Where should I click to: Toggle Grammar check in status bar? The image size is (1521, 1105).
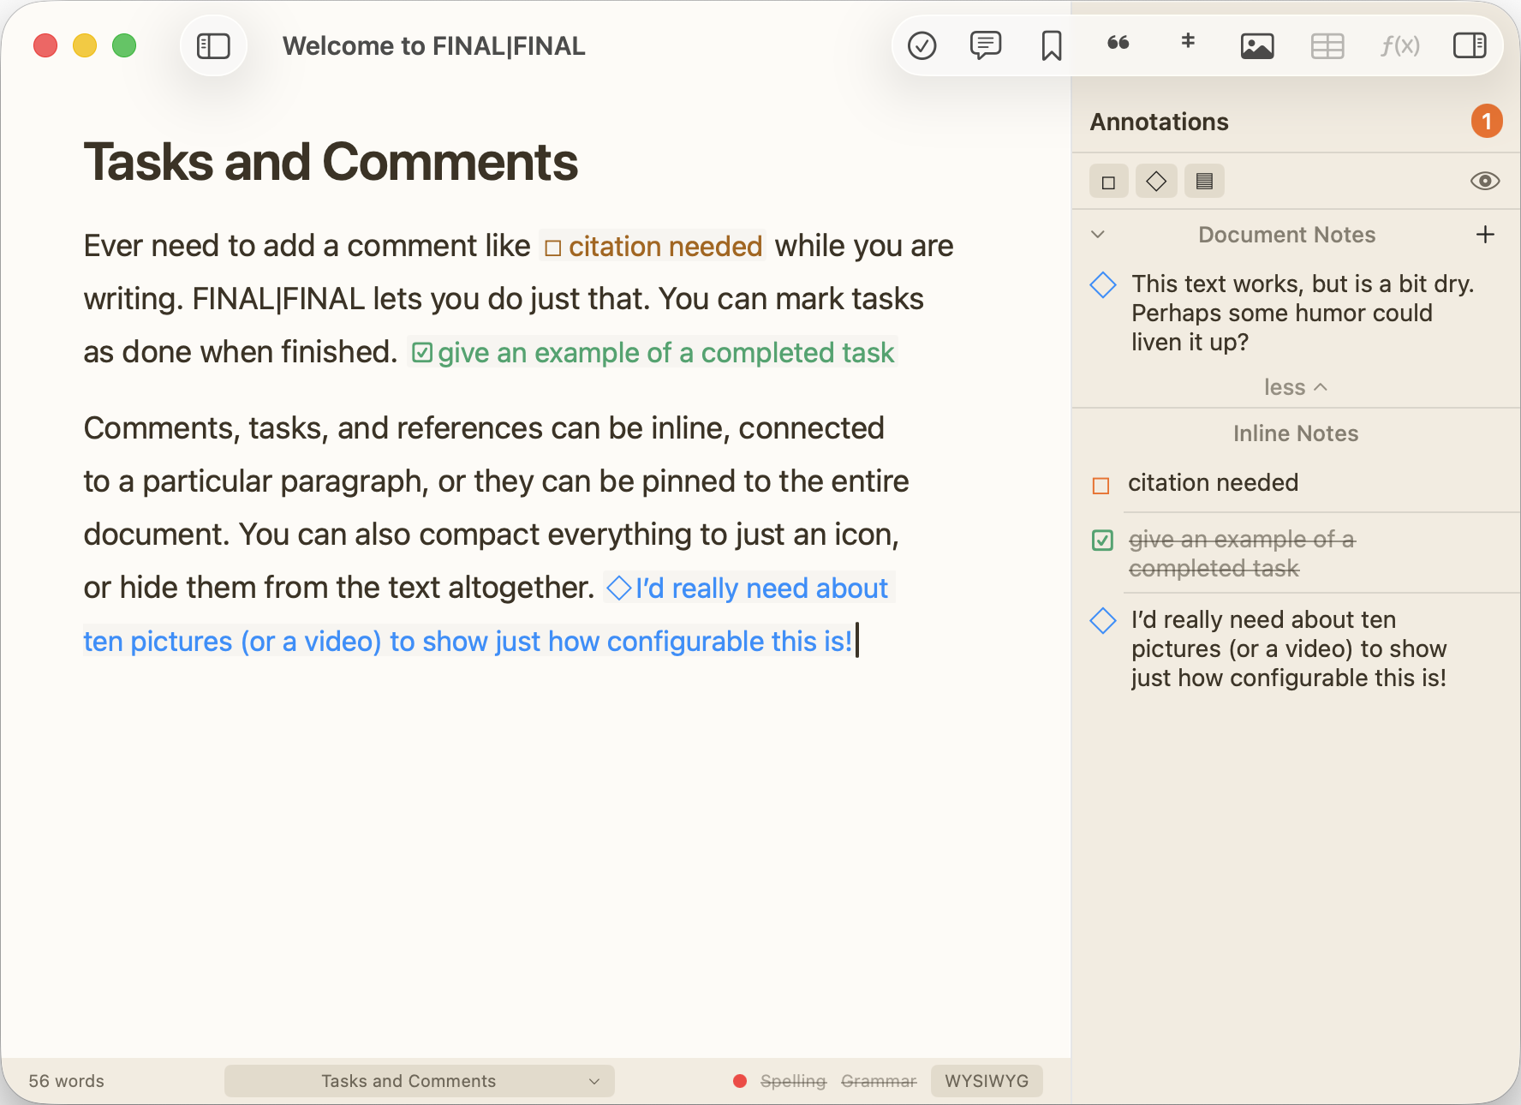[x=879, y=1081]
